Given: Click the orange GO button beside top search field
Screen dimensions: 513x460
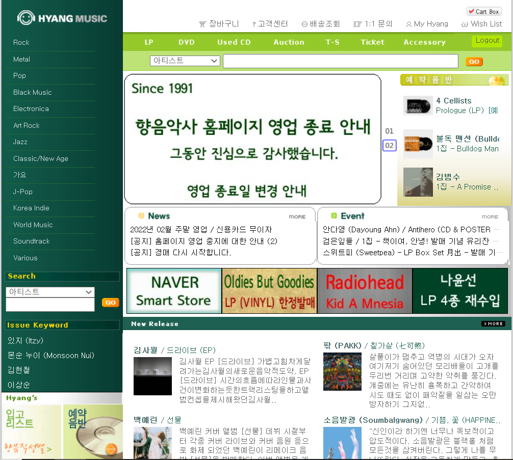Looking at the screenshot, I should 474,62.
